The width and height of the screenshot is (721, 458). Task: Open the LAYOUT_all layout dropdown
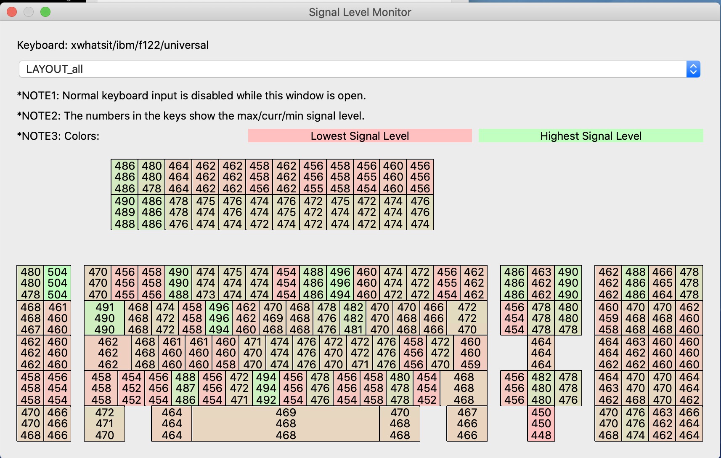(353, 69)
